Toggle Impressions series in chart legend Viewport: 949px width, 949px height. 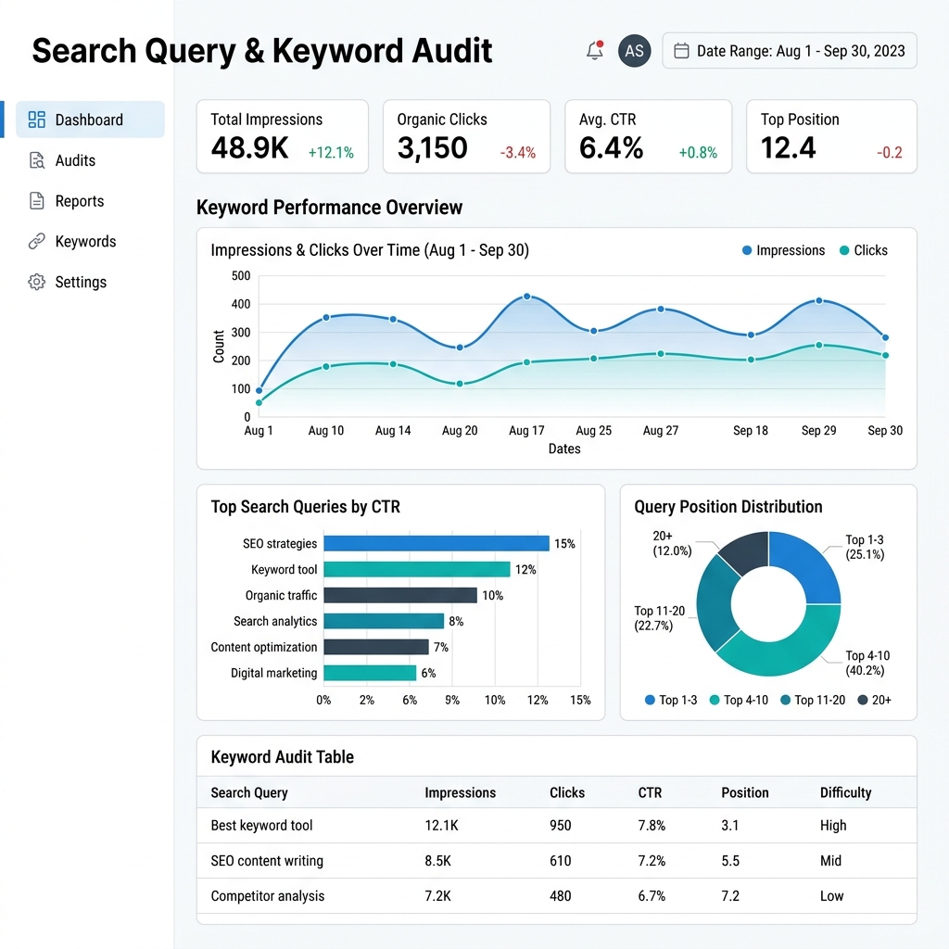tap(783, 250)
